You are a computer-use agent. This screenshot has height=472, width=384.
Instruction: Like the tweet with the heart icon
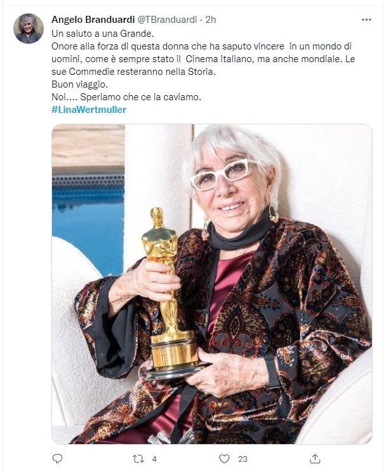224,459
